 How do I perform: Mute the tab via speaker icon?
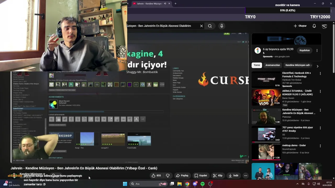click(165, 4)
